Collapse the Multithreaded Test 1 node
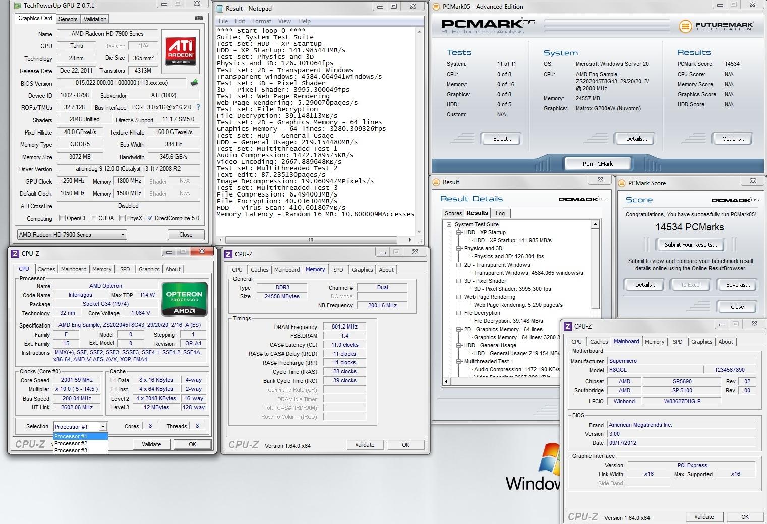The height and width of the screenshot is (524, 767). (x=459, y=362)
